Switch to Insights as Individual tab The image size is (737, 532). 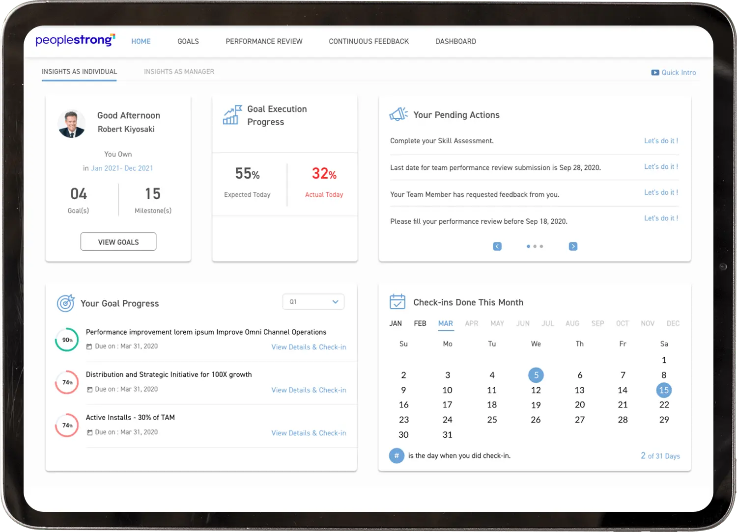coord(79,72)
